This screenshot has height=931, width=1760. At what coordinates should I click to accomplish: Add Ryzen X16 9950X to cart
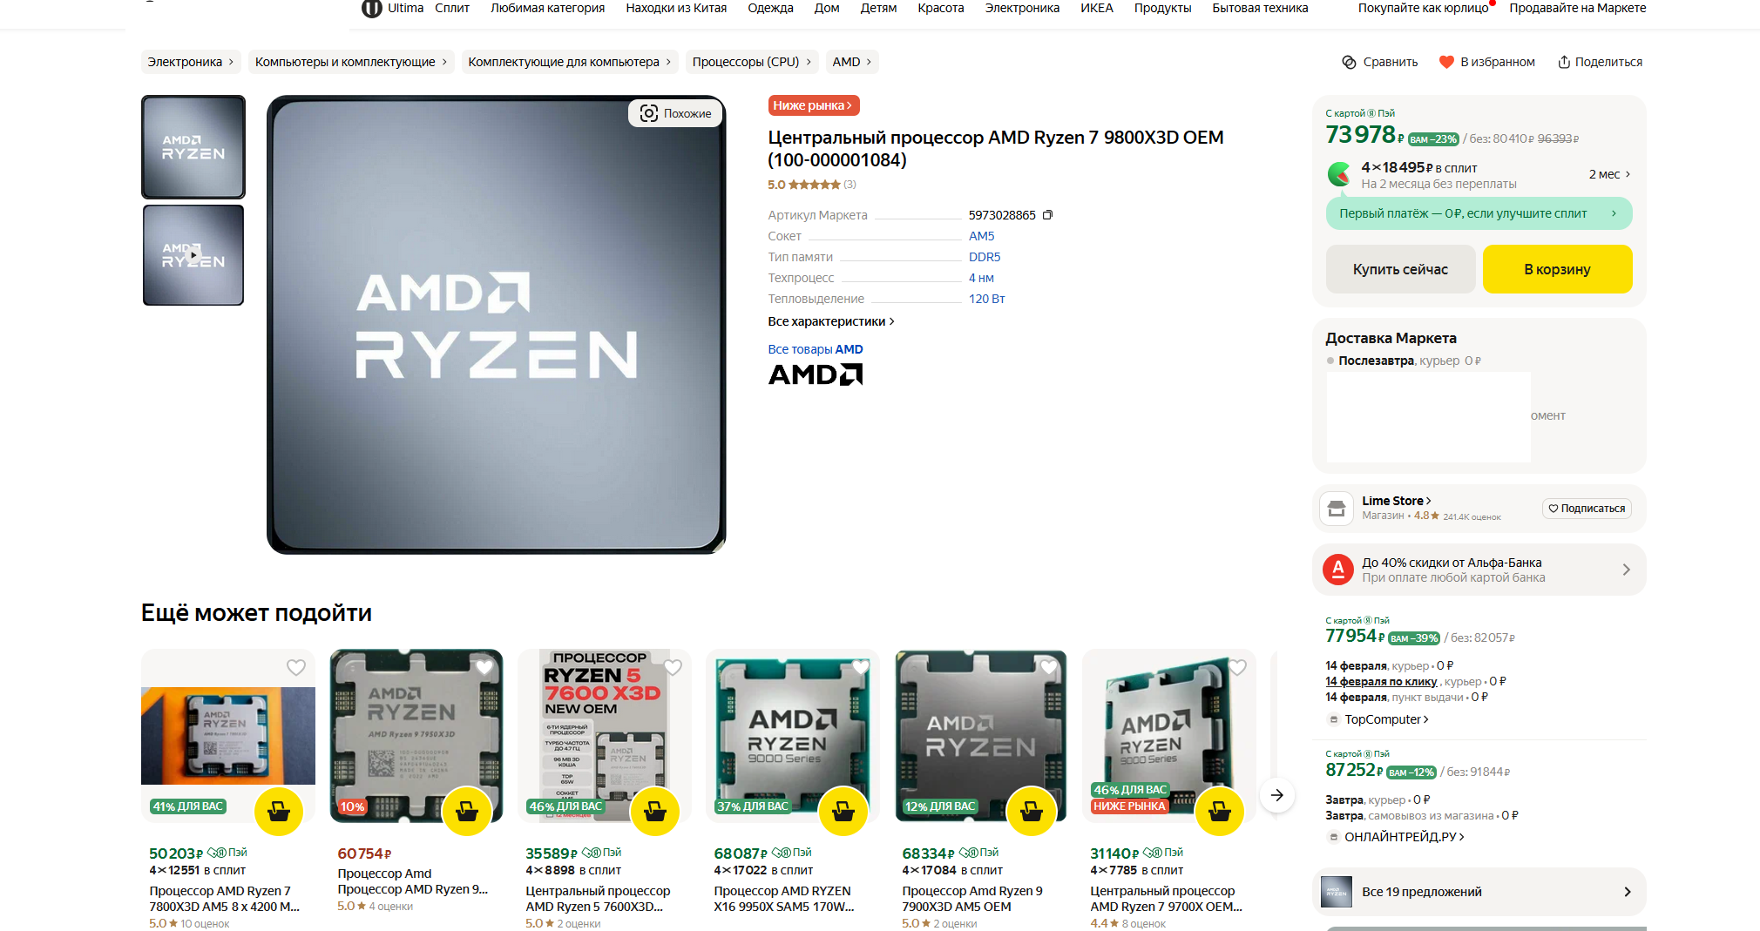pos(843,812)
